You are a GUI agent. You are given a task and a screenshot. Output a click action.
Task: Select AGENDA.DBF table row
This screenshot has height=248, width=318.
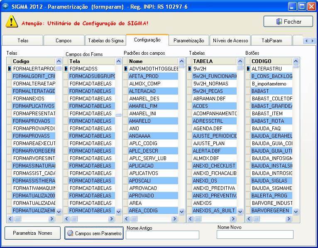[214, 129]
